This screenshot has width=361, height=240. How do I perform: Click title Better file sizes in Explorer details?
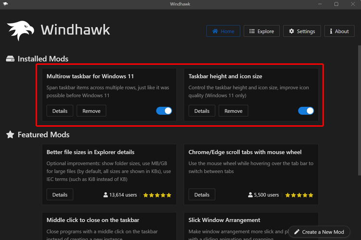[x=90, y=152]
